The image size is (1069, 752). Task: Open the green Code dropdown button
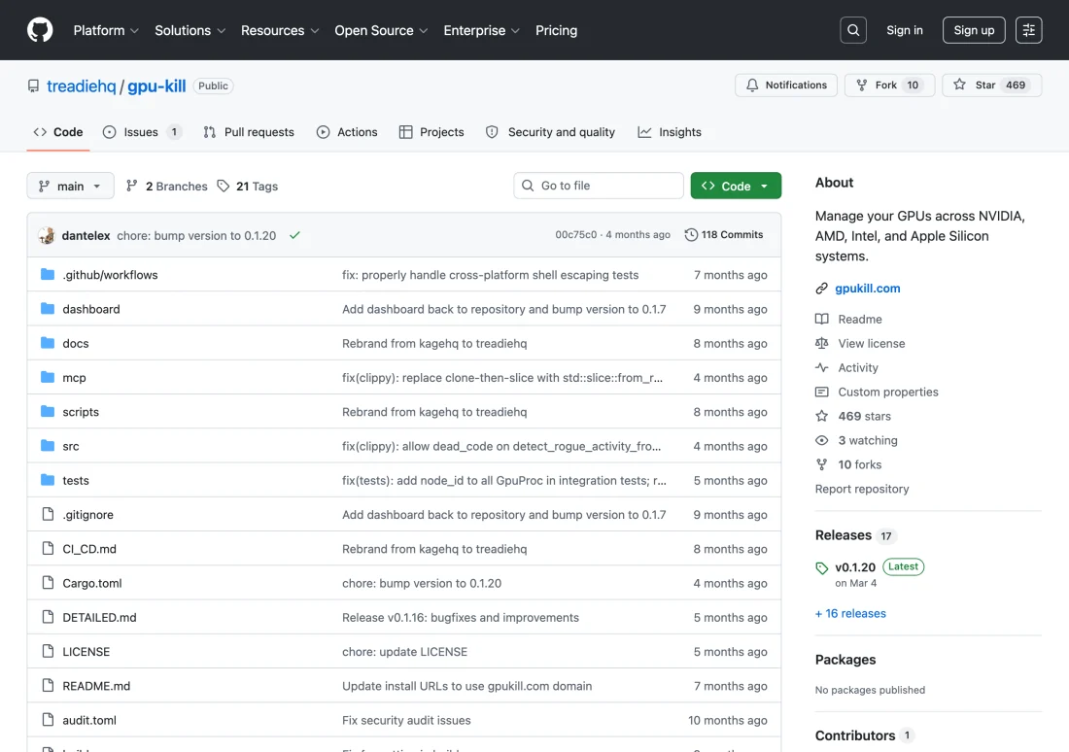pyautogui.click(x=736, y=186)
